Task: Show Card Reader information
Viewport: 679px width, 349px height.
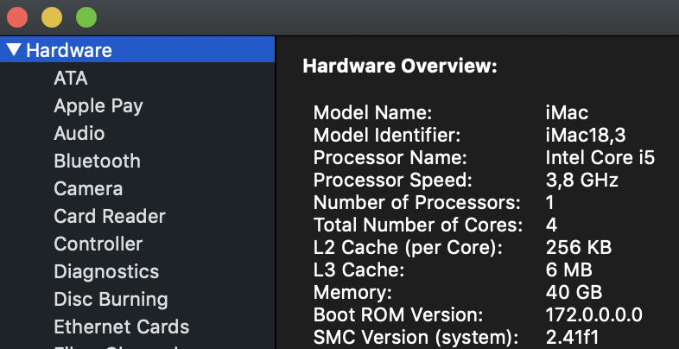Action: [109, 216]
